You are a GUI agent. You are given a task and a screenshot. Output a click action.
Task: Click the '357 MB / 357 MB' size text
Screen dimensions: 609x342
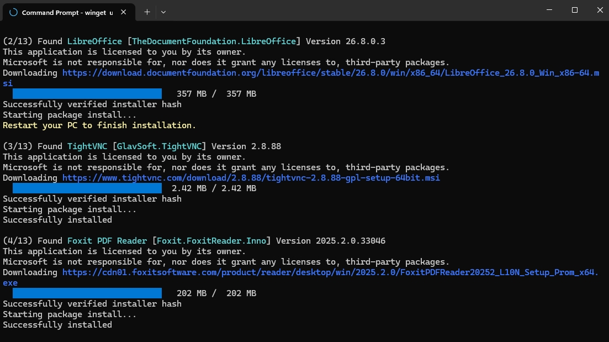pyautogui.click(x=216, y=94)
